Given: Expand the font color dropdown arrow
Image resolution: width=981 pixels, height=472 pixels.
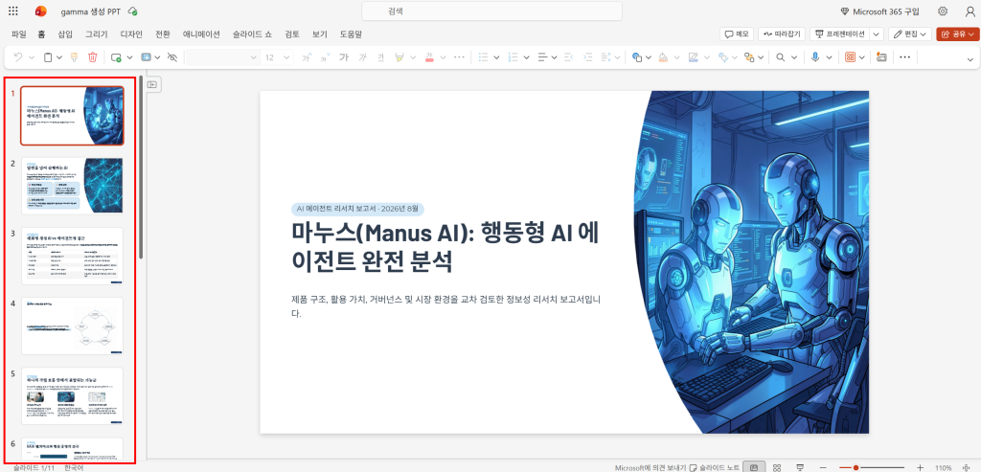Looking at the screenshot, I should tap(443, 56).
